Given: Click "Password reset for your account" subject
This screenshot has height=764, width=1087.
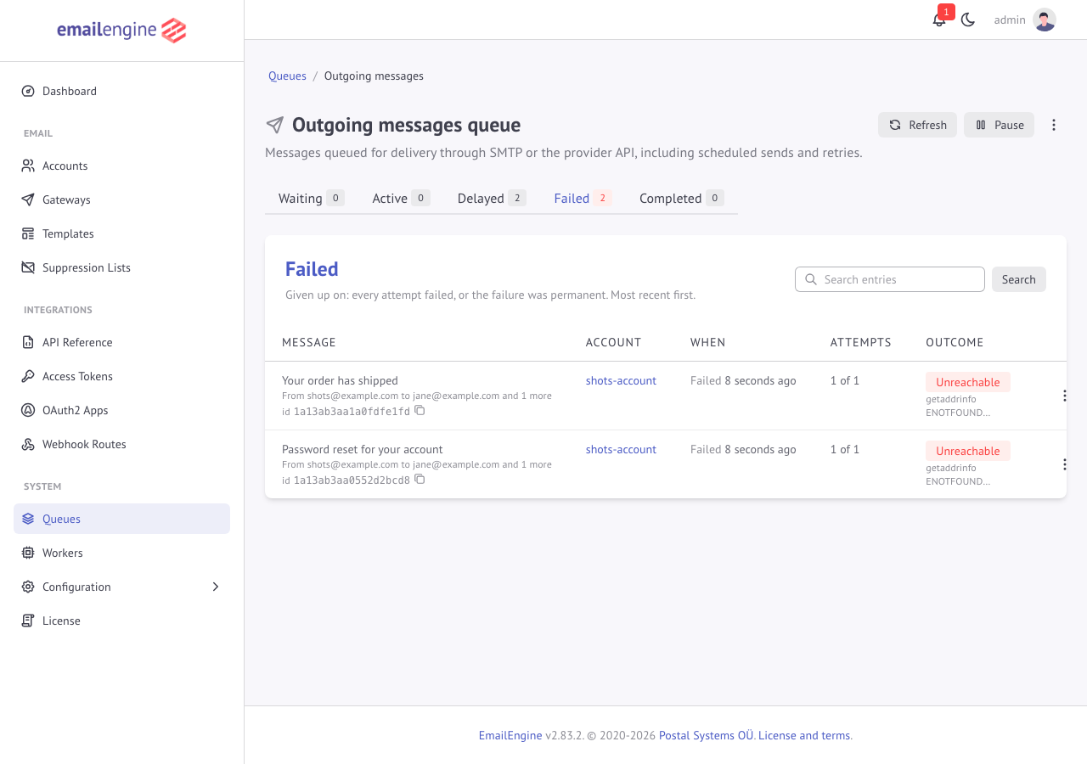Looking at the screenshot, I should [363, 449].
